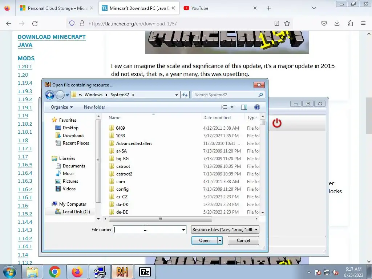Open the 1.16.5 version link

(25, 165)
